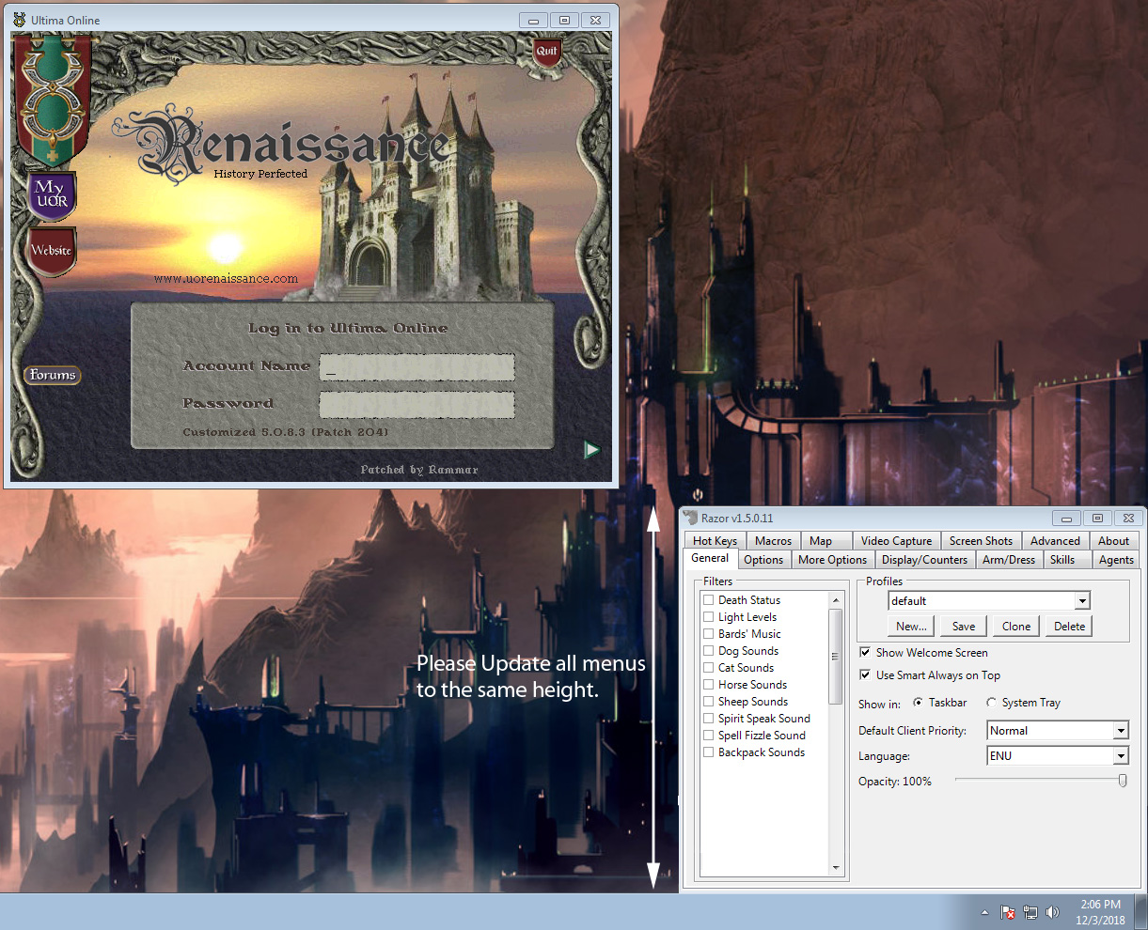Show hidden system tray icons
The height and width of the screenshot is (930, 1148).
pyautogui.click(x=984, y=912)
